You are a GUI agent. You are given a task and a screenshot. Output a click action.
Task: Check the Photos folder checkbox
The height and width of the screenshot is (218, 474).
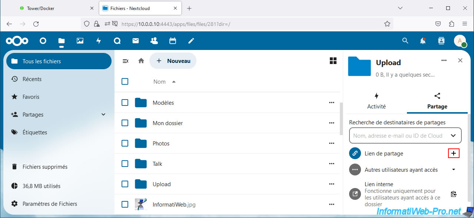click(125, 143)
